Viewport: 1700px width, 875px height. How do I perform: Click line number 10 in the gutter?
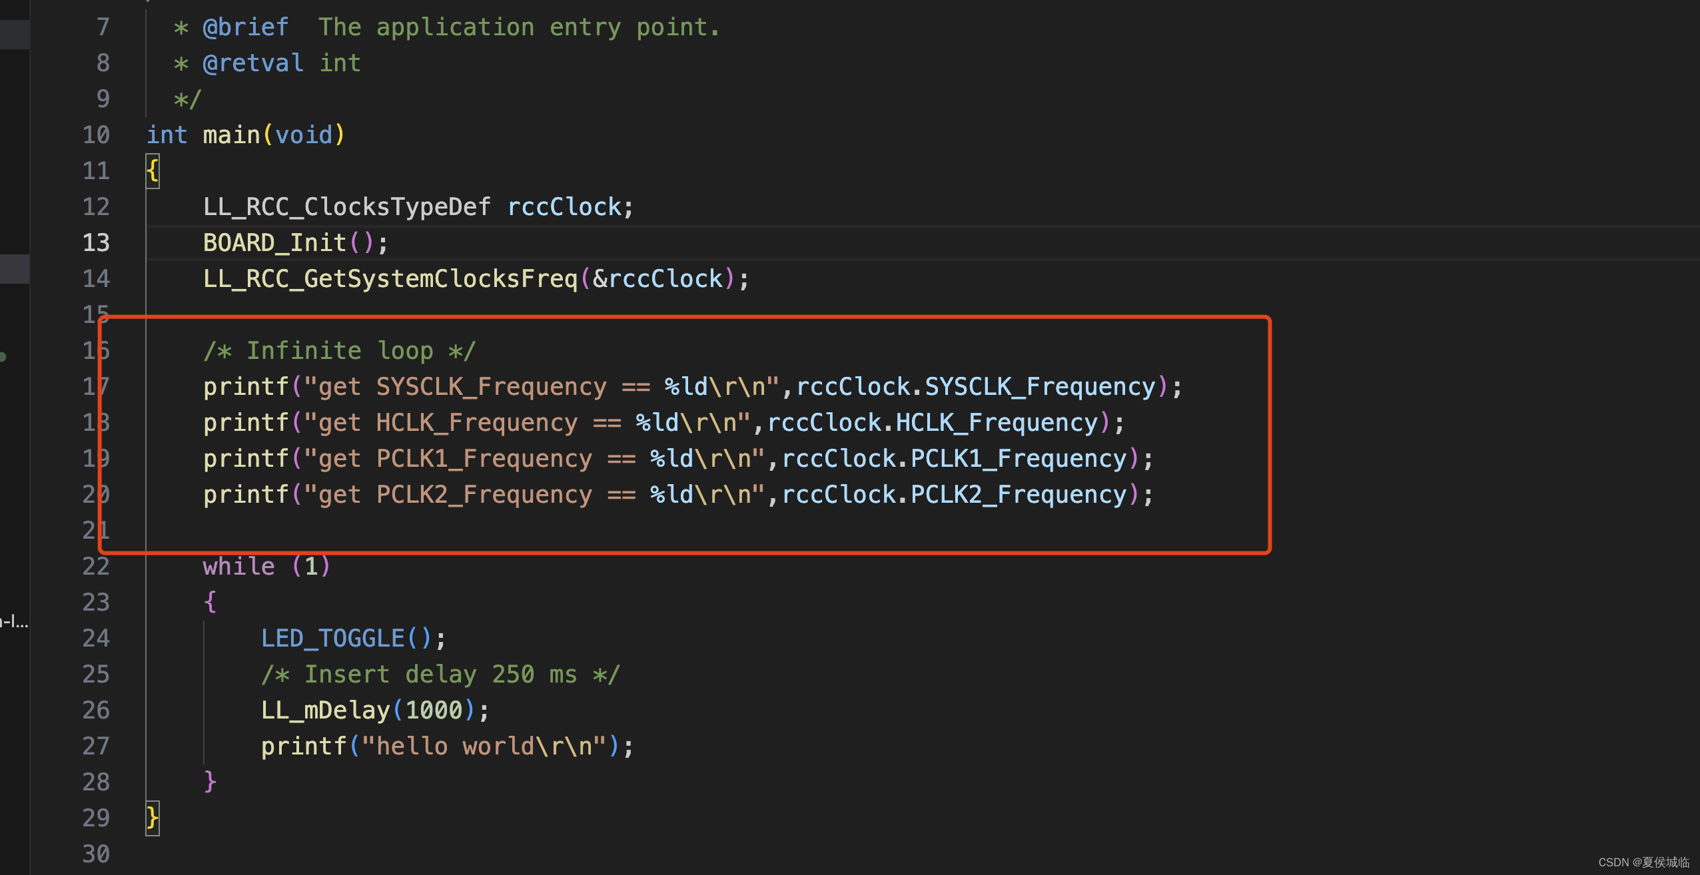[96, 135]
